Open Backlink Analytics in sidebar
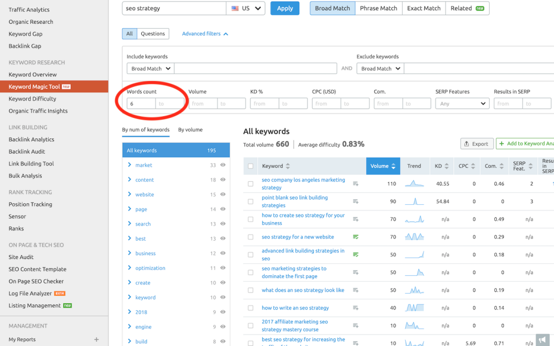 coord(31,139)
